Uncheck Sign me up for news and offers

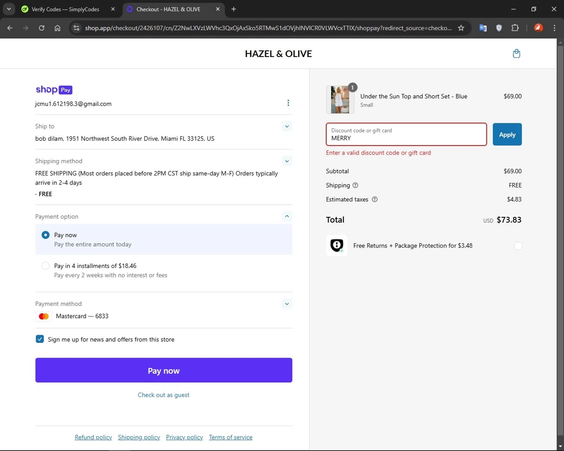click(x=39, y=339)
